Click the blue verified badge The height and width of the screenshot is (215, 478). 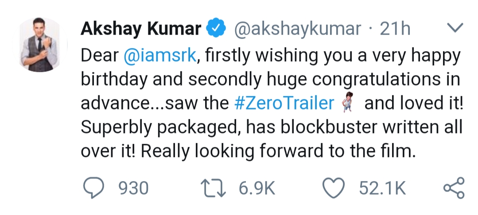click(x=216, y=28)
